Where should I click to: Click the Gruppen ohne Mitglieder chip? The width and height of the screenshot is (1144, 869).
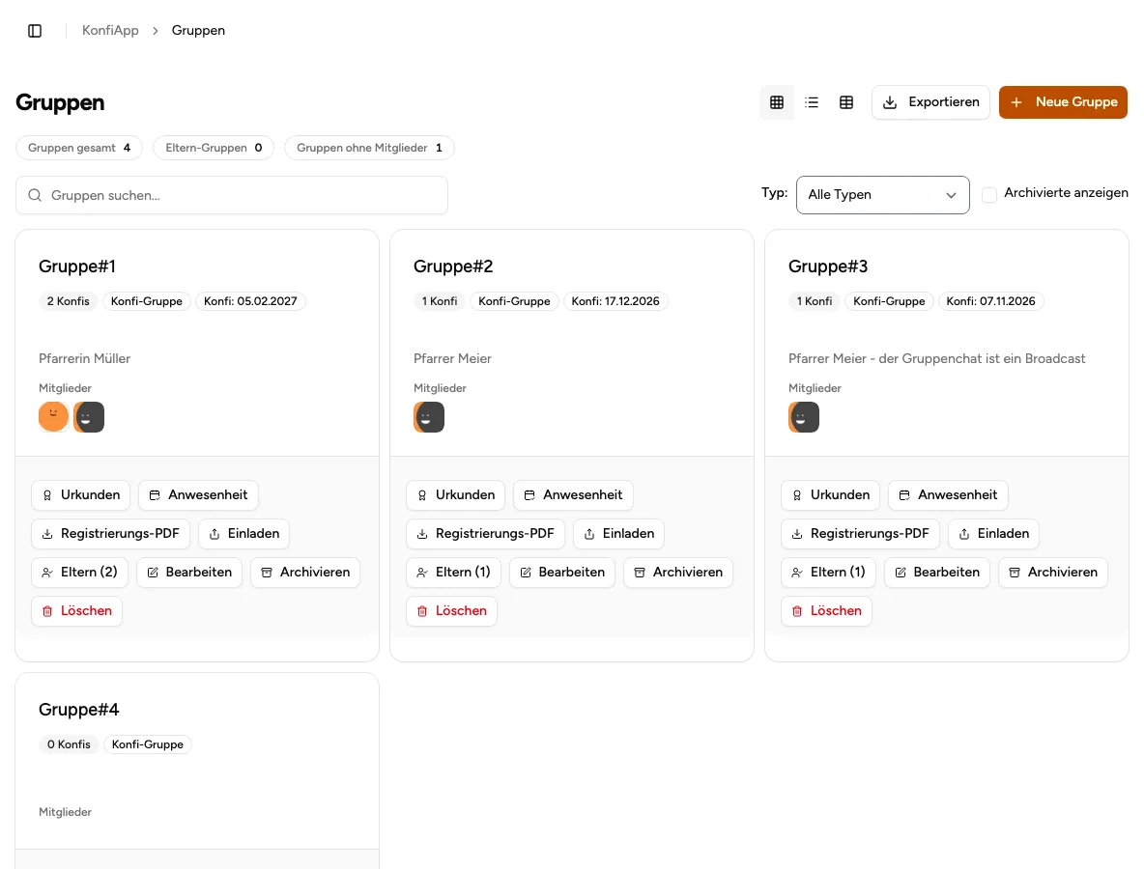(369, 148)
